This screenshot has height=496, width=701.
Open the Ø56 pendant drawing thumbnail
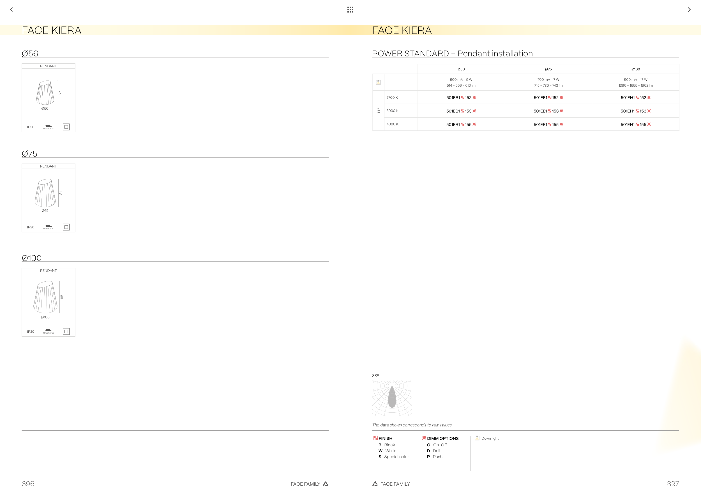(x=45, y=93)
